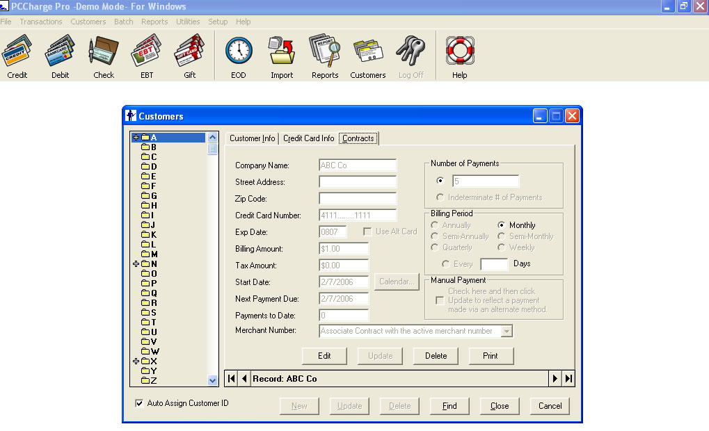This screenshot has width=709, height=431.
Task: Click the Days interval field
Action: (494, 264)
